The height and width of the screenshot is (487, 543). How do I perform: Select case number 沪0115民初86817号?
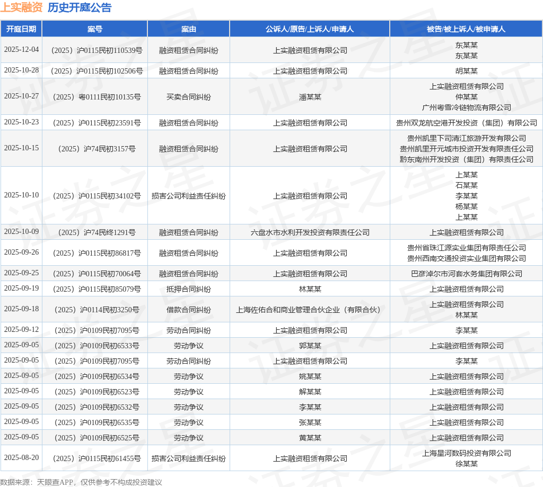click(97, 254)
